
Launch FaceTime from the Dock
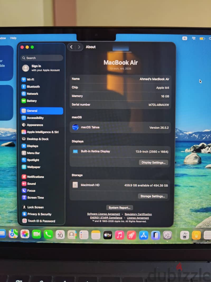pyautogui.click(x=37, y=234)
